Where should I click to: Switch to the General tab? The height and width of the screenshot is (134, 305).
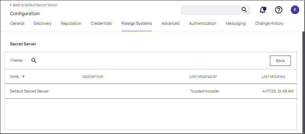point(17,23)
